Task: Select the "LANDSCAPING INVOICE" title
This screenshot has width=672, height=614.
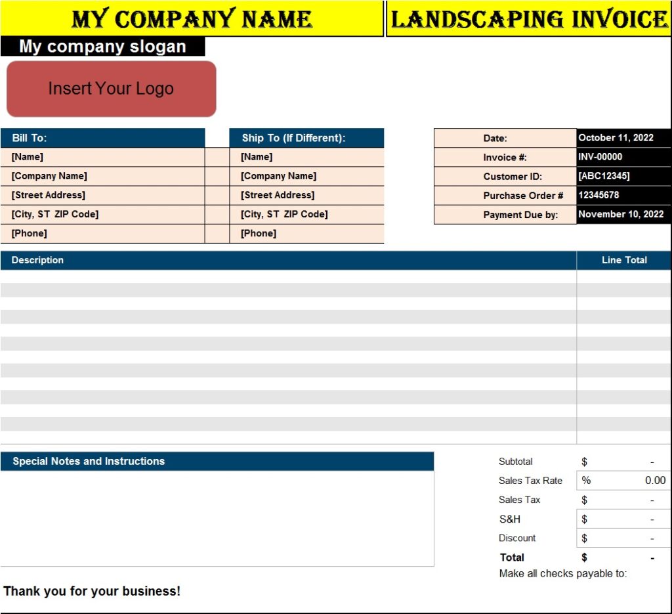Action: (x=530, y=19)
